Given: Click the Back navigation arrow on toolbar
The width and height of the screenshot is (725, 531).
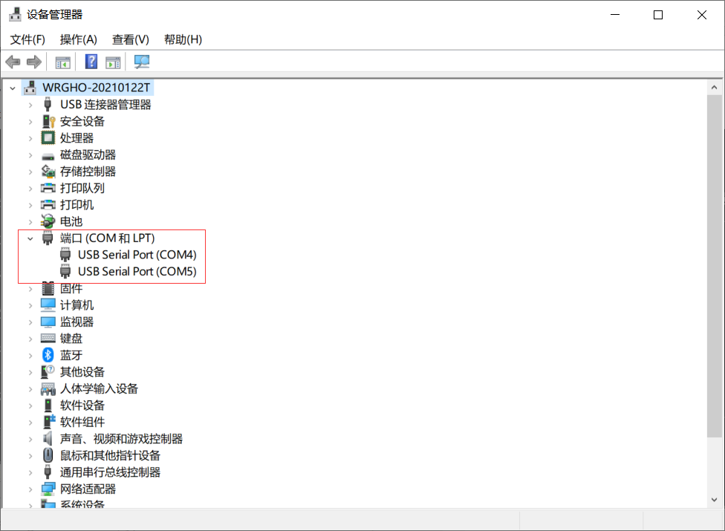Looking at the screenshot, I should 13,62.
